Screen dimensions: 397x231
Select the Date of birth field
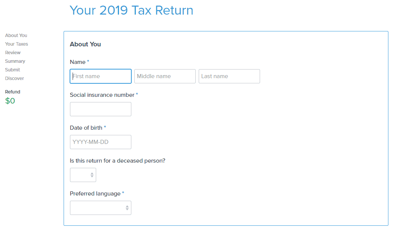coord(101,142)
